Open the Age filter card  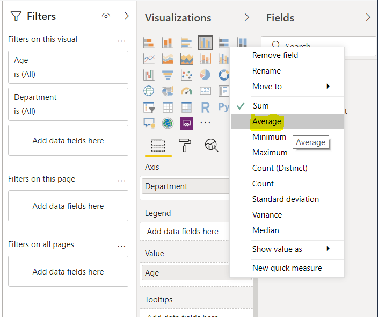(x=68, y=67)
